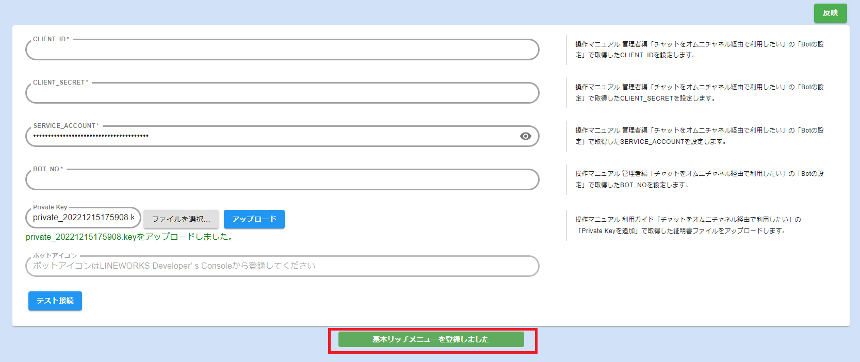
Task: Click the ボットアイコン input field
Action: (282, 266)
